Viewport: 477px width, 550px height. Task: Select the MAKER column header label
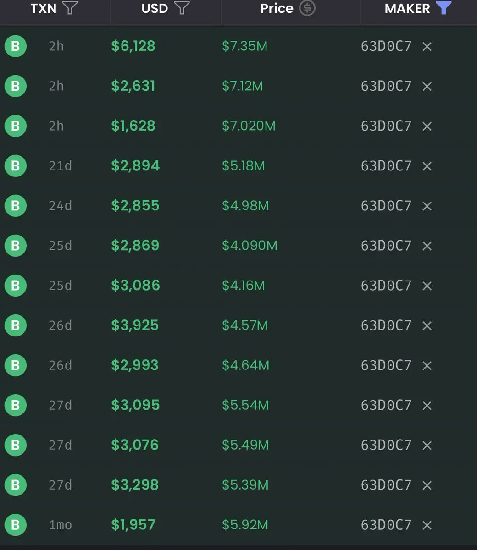(x=407, y=8)
